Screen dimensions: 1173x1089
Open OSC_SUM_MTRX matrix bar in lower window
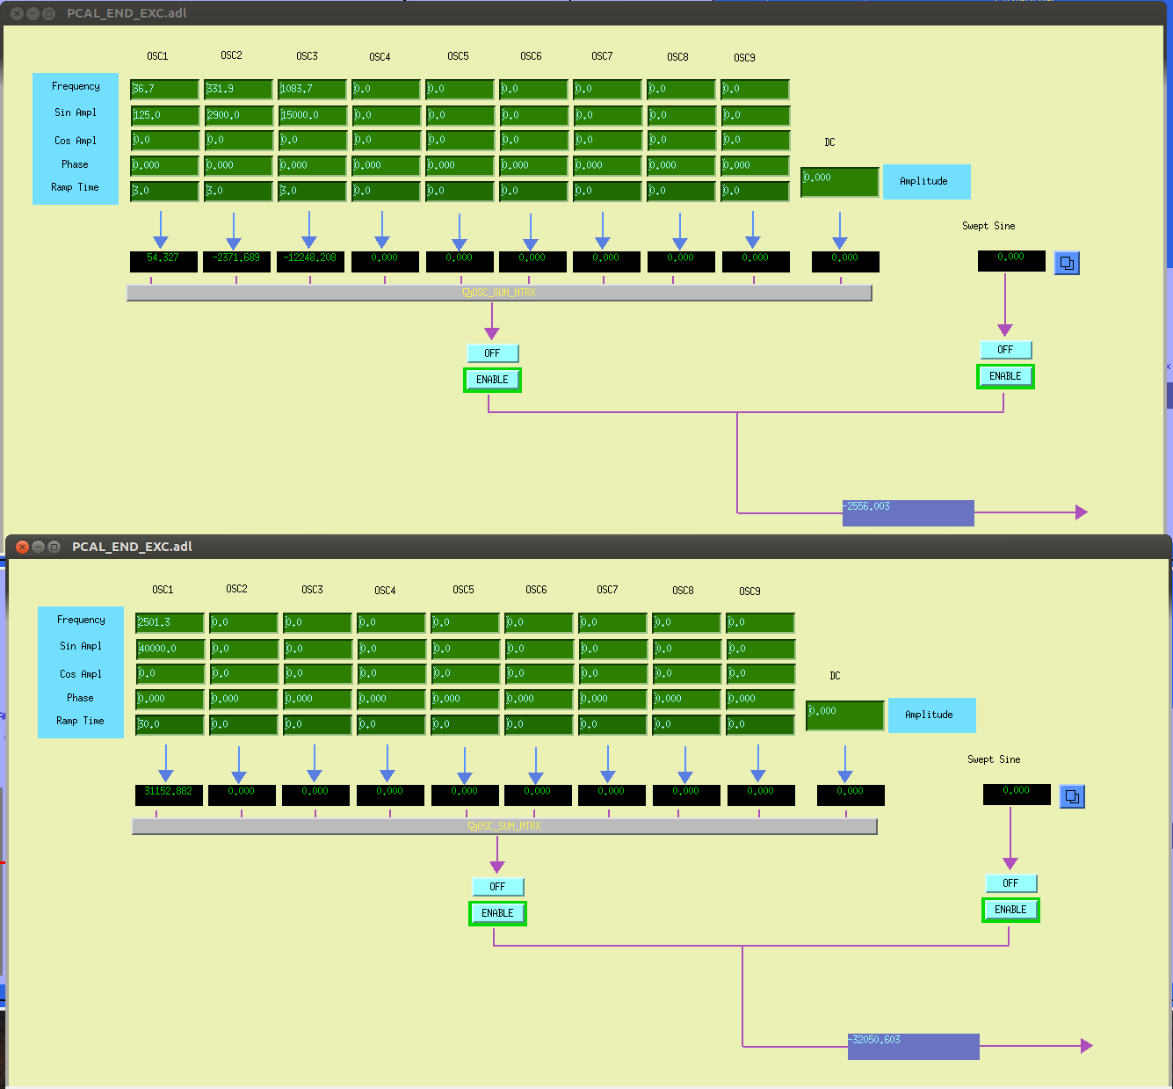504,826
